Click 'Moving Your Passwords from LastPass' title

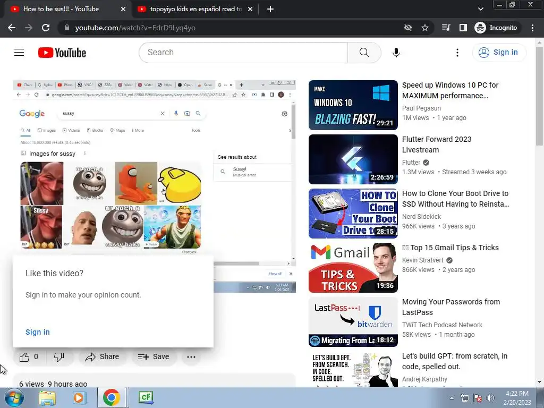coord(451,307)
